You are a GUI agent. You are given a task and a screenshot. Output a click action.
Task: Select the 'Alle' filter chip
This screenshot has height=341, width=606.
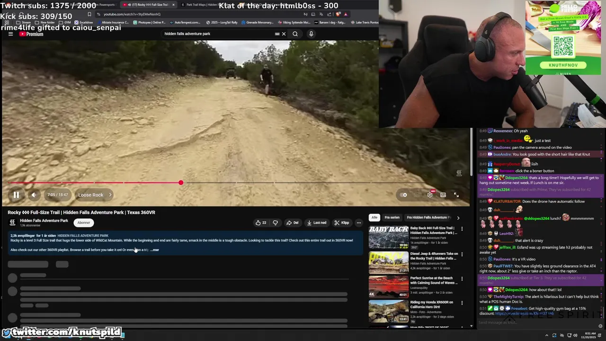[x=374, y=217]
